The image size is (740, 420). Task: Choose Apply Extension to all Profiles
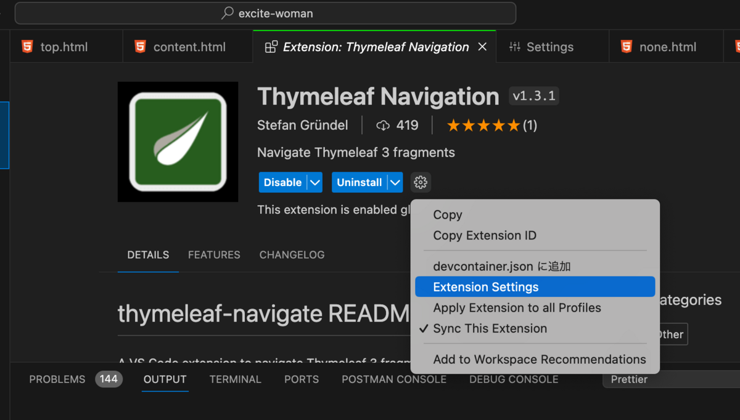[x=535, y=308]
